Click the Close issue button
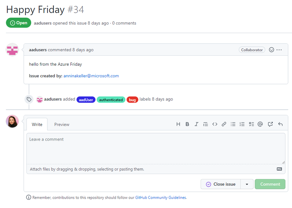The image size is (292, 208). (x=221, y=184)
